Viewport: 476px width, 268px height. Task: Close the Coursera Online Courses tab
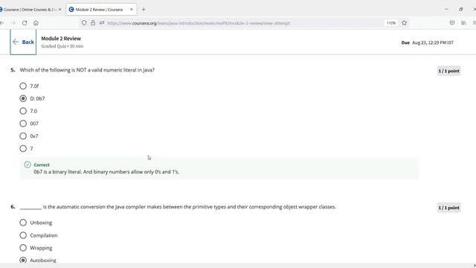coord(59,10)
